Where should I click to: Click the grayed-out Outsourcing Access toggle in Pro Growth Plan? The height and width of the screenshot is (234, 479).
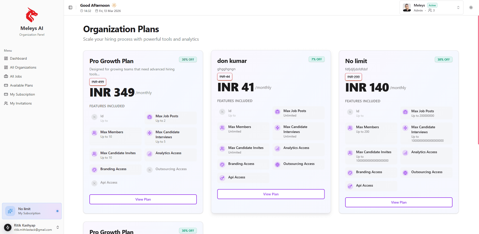[x=149, y=170]
